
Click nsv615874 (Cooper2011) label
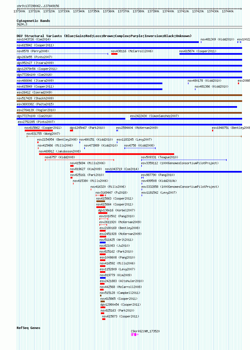[x=198, y=51]
